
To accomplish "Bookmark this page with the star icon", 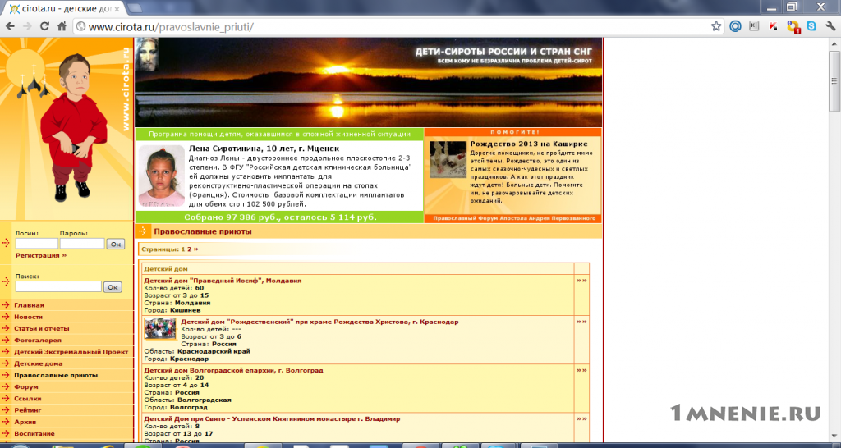I will point(716,26).
